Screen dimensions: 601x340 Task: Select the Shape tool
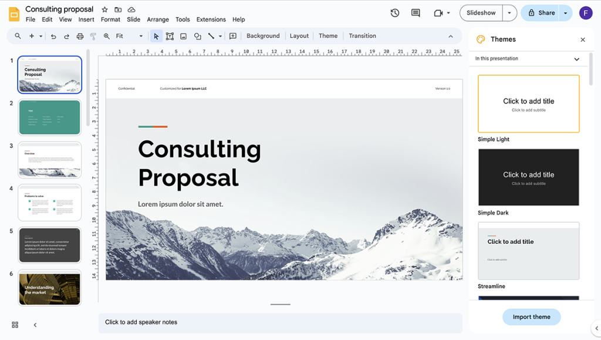(x=197, y=36)
